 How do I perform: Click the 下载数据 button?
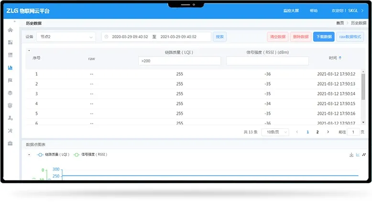click(x=324, y=37)
